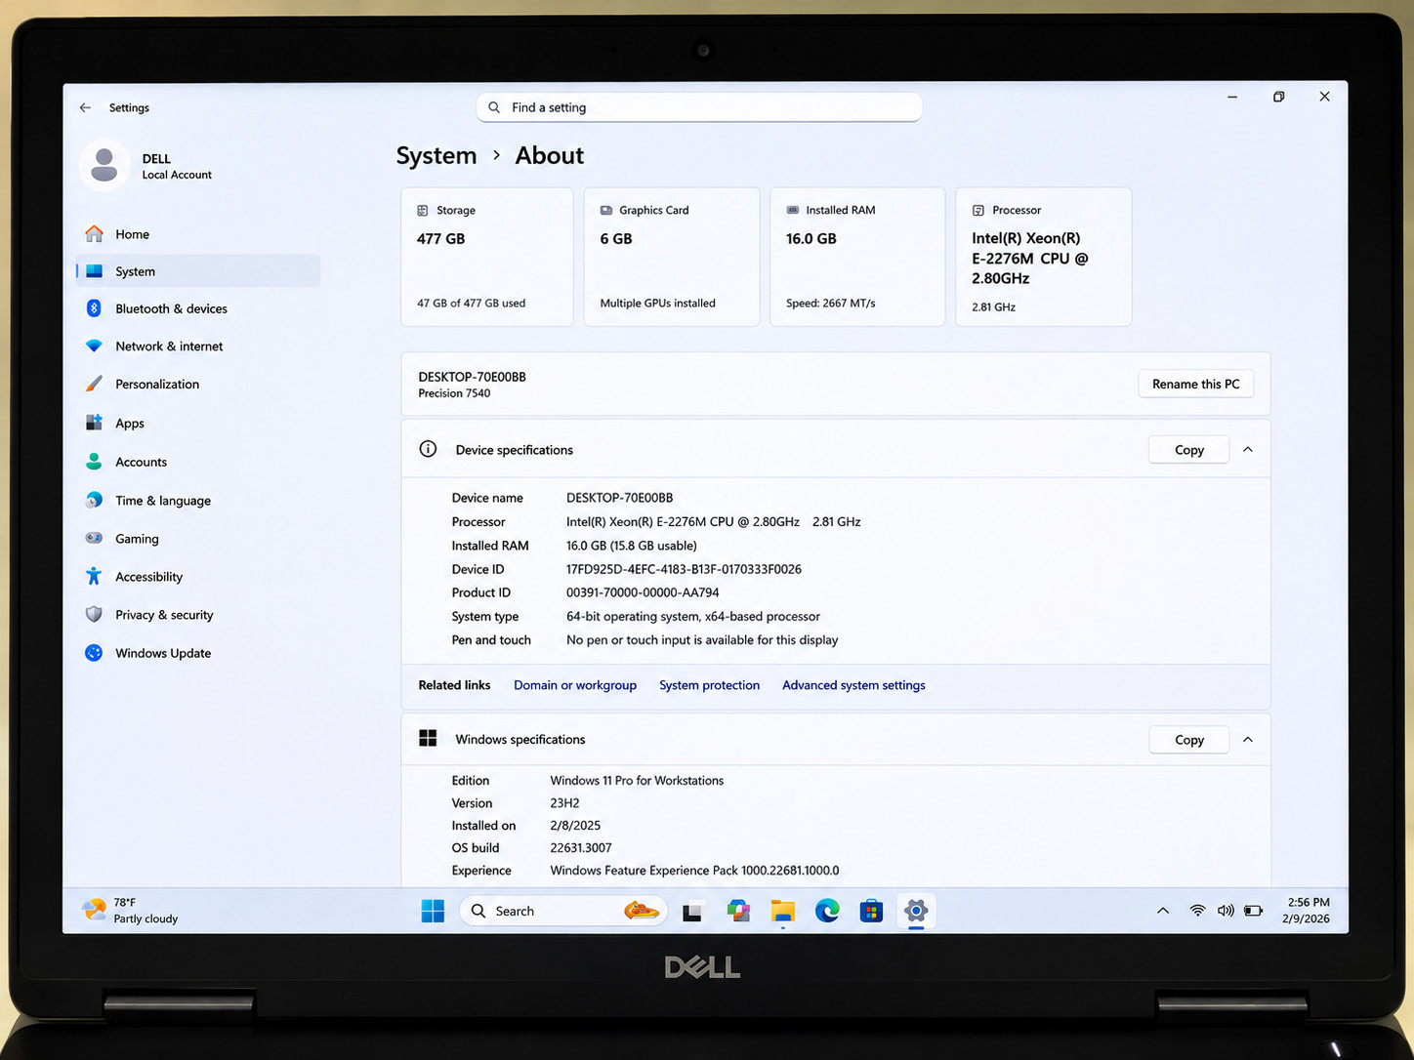Click the Rename this PC button

tap(1196, 384)
